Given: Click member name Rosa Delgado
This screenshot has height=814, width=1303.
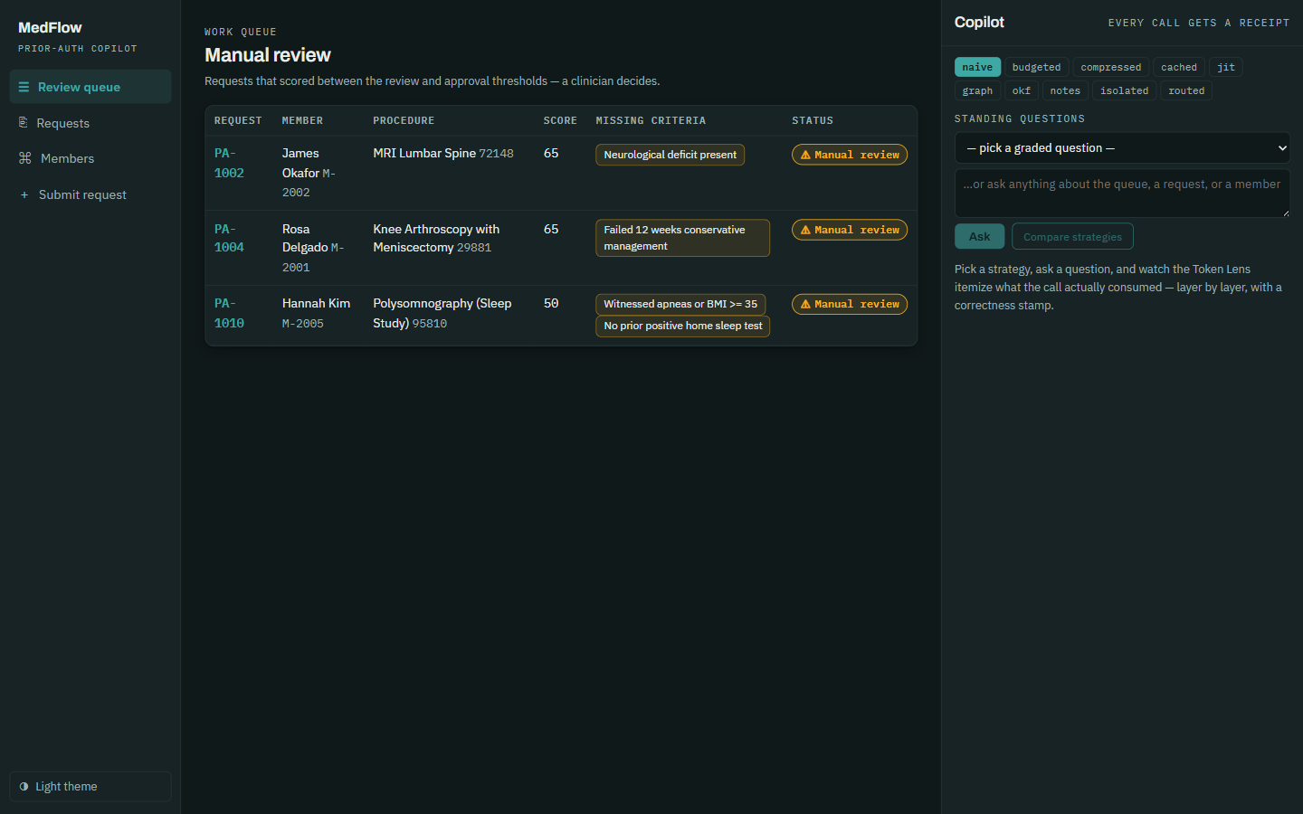Looking at the screenshot, I should point(305,238).
